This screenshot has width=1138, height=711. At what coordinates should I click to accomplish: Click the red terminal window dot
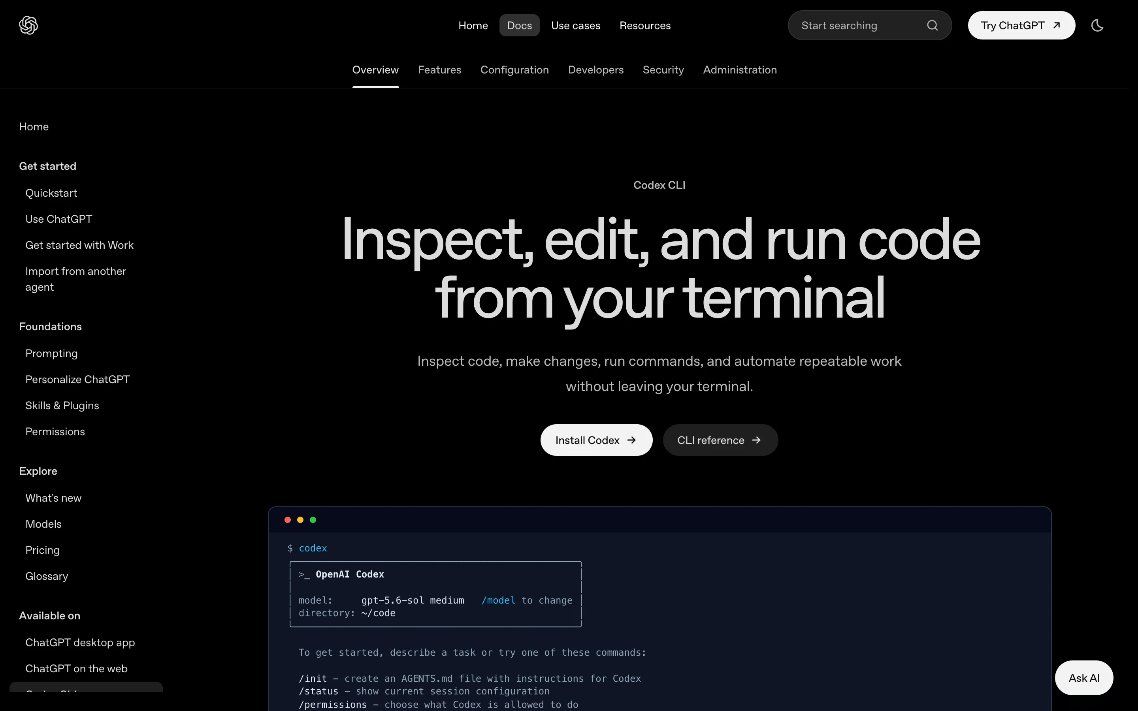point(288,519)
